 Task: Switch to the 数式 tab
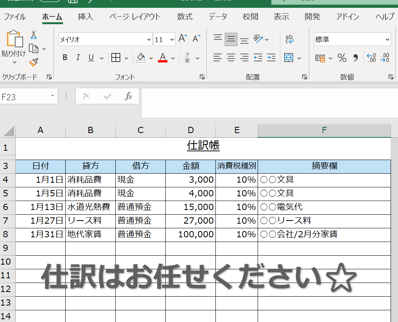click(x=185, y=17)
